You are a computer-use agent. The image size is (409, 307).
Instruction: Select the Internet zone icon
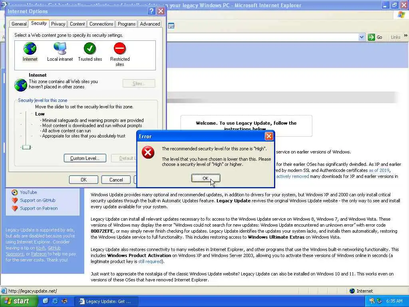[30, 52]
